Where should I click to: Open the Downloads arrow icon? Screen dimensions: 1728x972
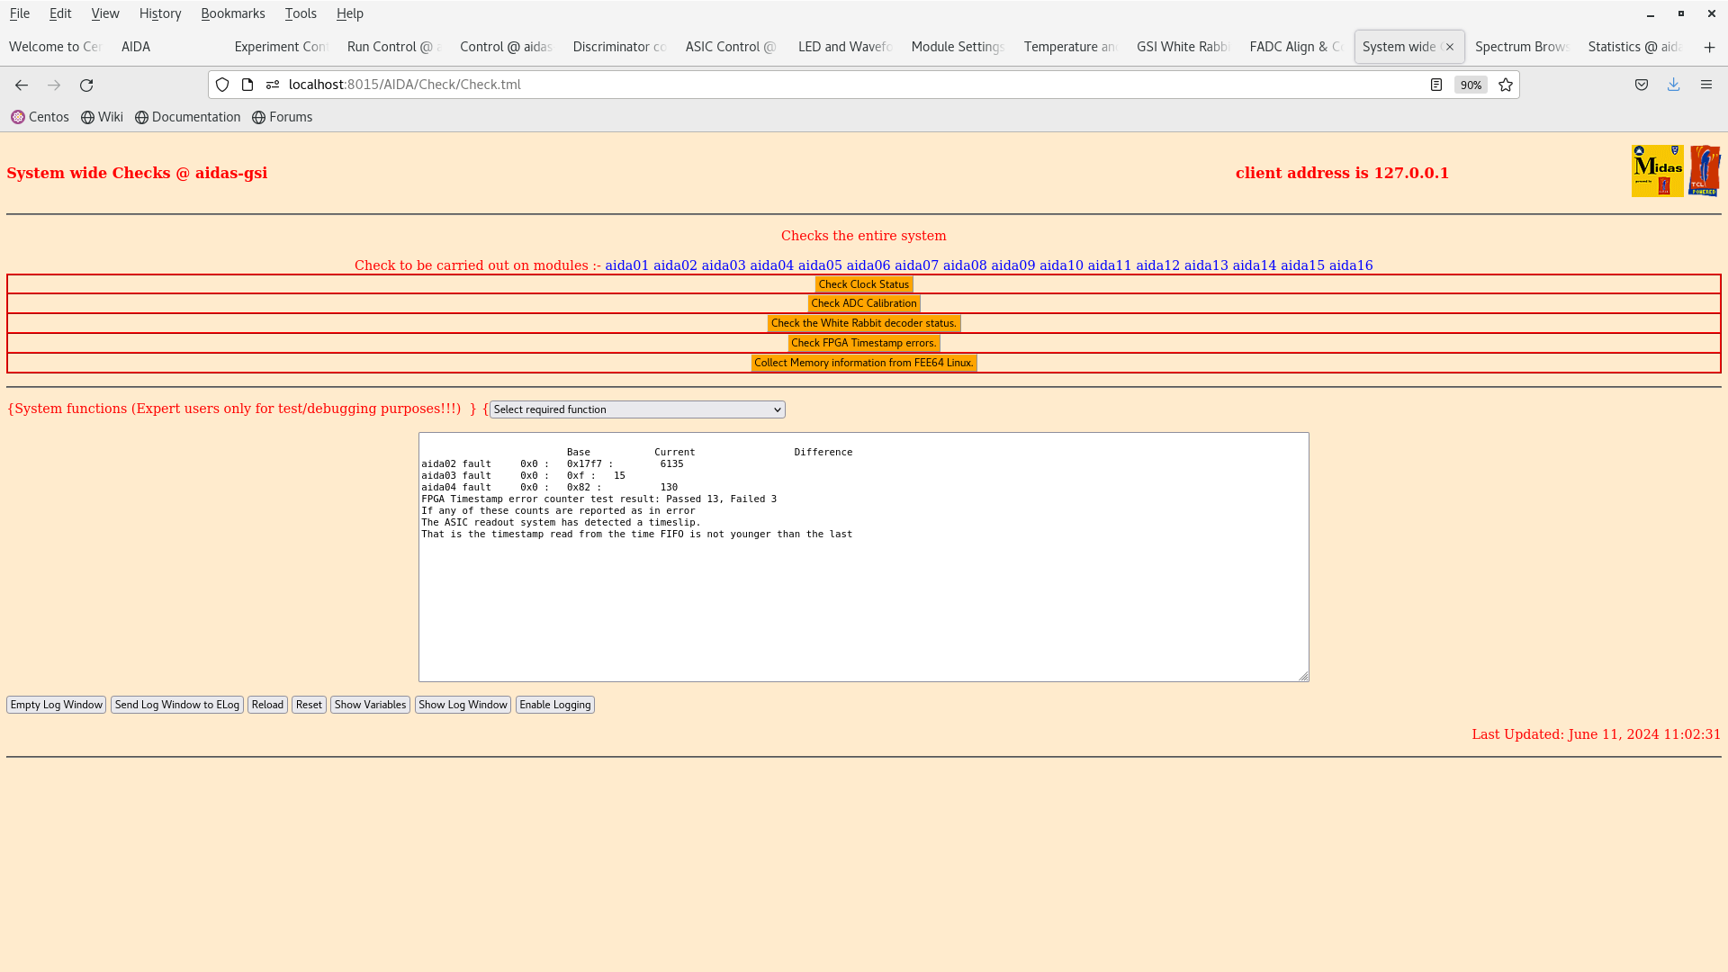(1673, 85)
